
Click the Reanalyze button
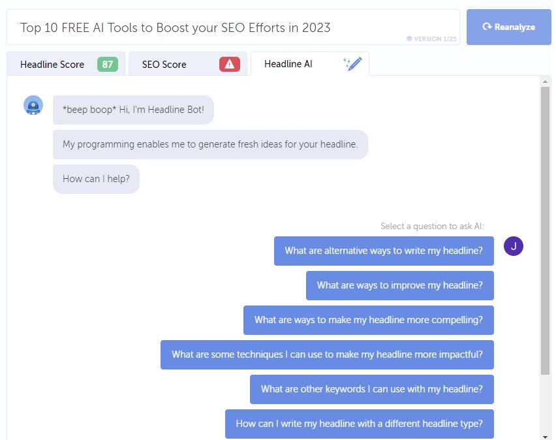[509, 27]
